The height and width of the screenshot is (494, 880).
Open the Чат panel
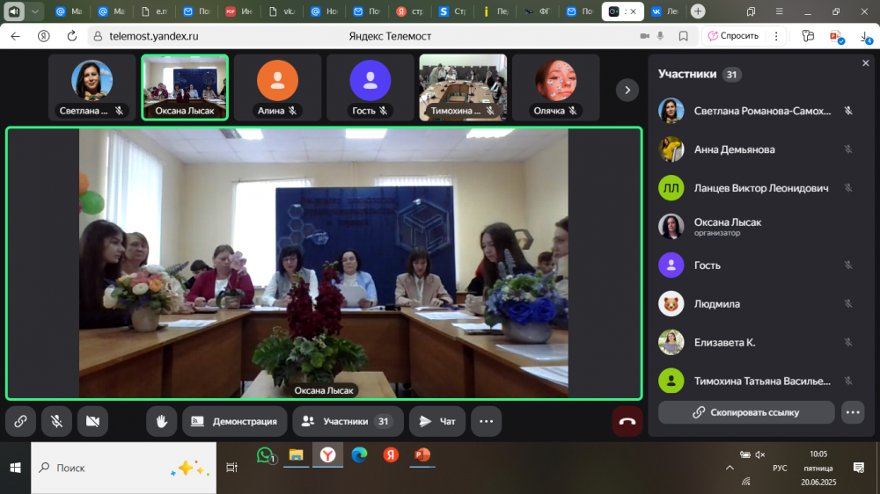click(437, 422)
